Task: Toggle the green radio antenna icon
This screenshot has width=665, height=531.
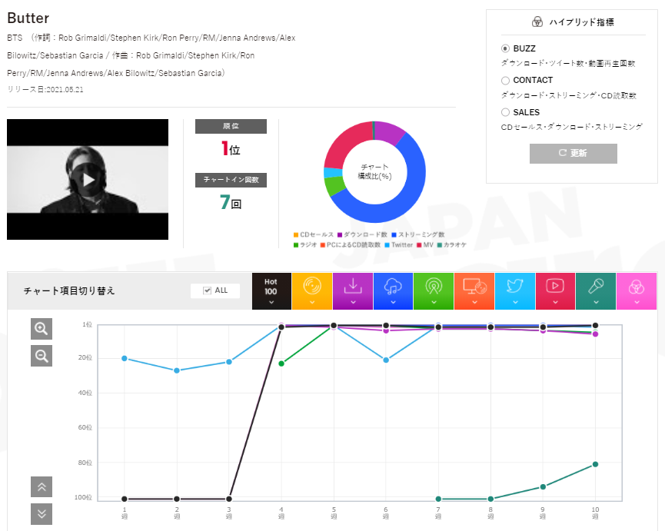Action: pyautogui.click(x=434, y=291)
